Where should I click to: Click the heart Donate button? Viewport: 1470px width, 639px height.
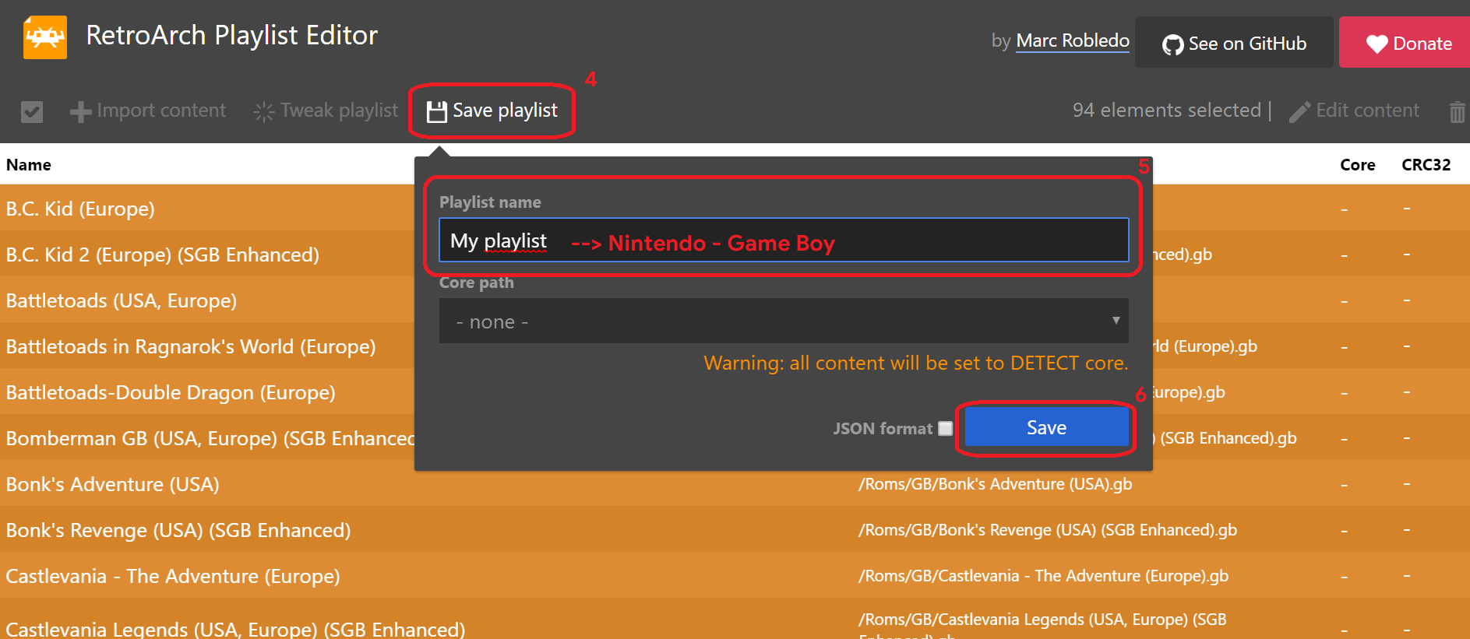[1405, 42]
